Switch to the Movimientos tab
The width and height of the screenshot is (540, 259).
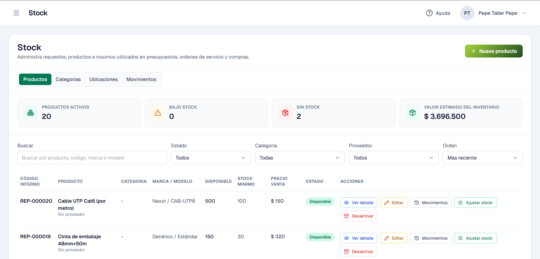point(141,79)
